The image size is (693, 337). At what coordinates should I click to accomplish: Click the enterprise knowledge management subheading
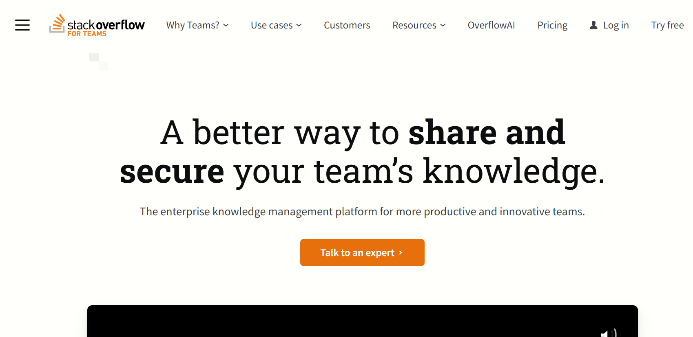click(x=362, y=212)
